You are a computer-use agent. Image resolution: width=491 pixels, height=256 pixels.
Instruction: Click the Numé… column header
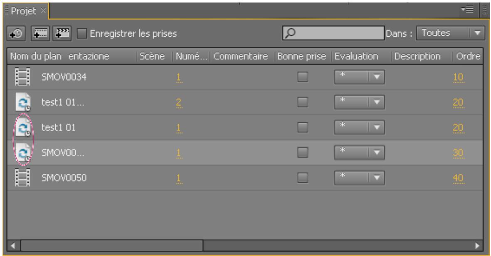[x=191, y=56]
